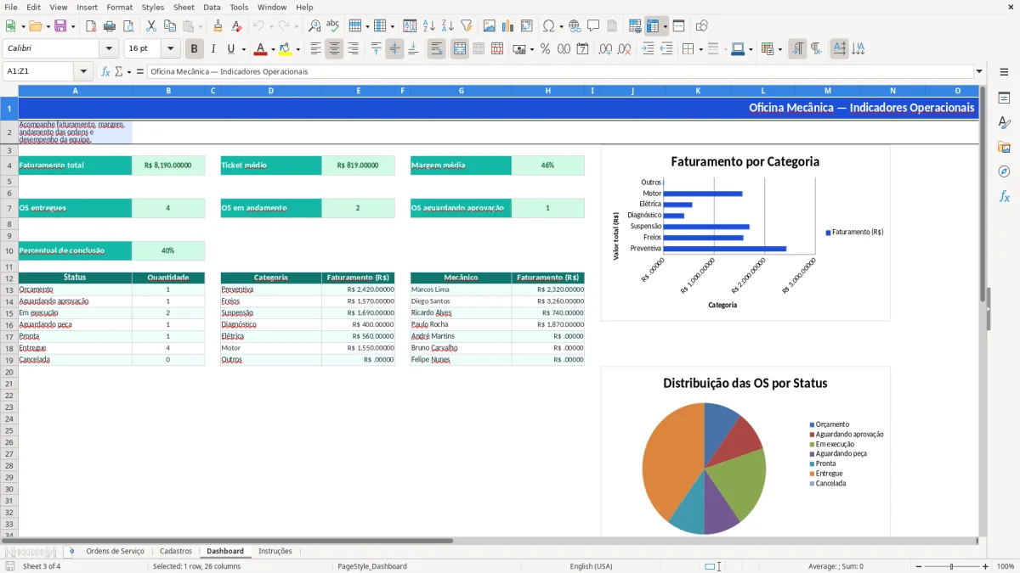Image resolution: width=1020 pixels, height=573 pixels.
Task: Toggle Center Vertically alignment
Action: 394,49
